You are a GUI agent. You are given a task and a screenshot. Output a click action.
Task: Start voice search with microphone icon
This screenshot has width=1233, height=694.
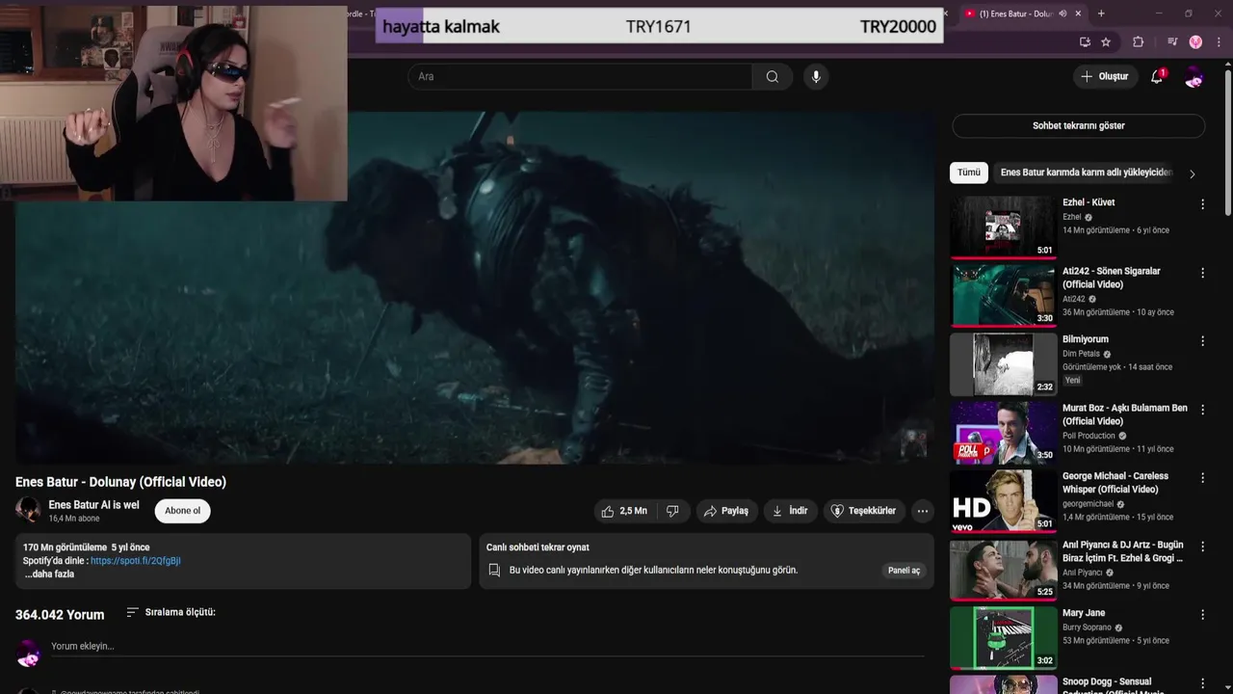point(816,76)
